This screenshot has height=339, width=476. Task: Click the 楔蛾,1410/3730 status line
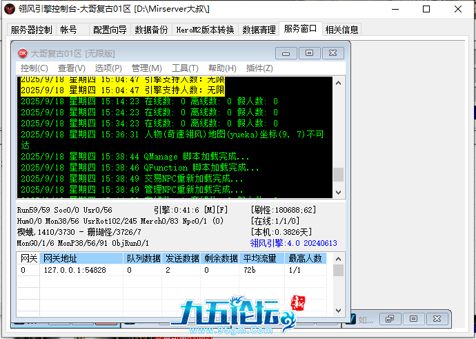pos(79,232)
